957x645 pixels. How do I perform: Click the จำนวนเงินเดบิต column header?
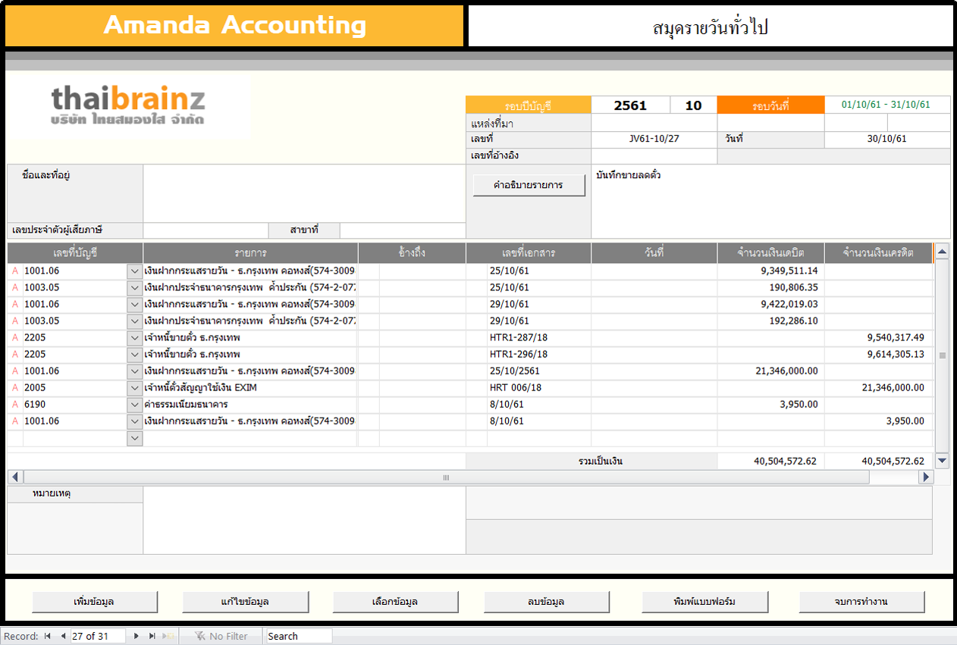pyautogui.click(x=770, y=253)
